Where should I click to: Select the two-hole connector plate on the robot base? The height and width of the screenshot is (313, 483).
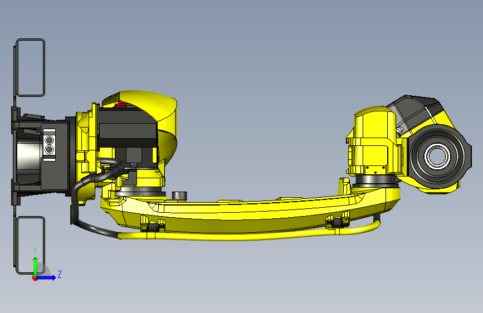pyautogui.click(x=49, y=145)
